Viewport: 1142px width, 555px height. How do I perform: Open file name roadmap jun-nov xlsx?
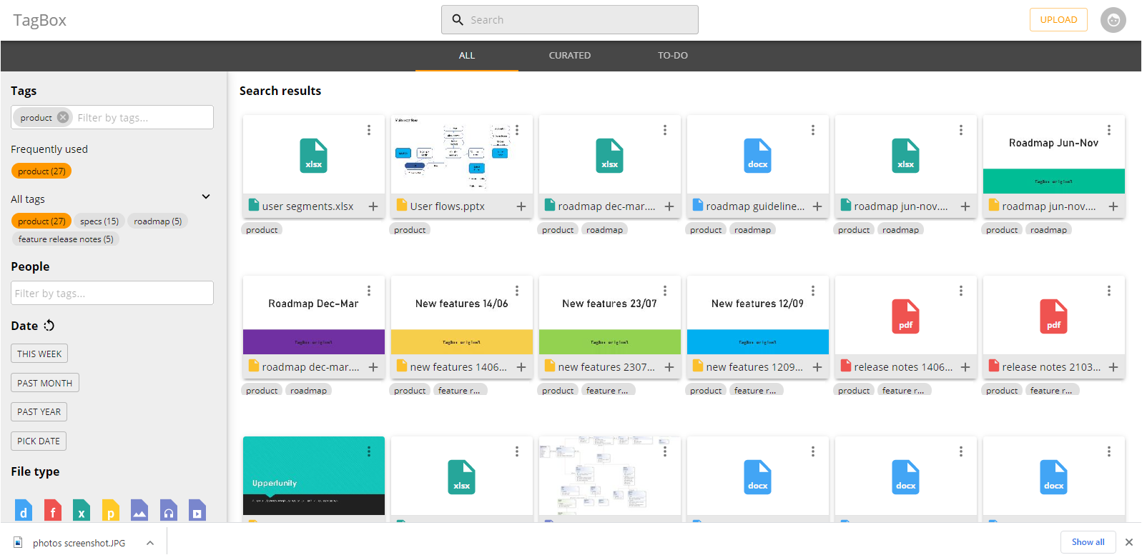(x=900, y=206)
